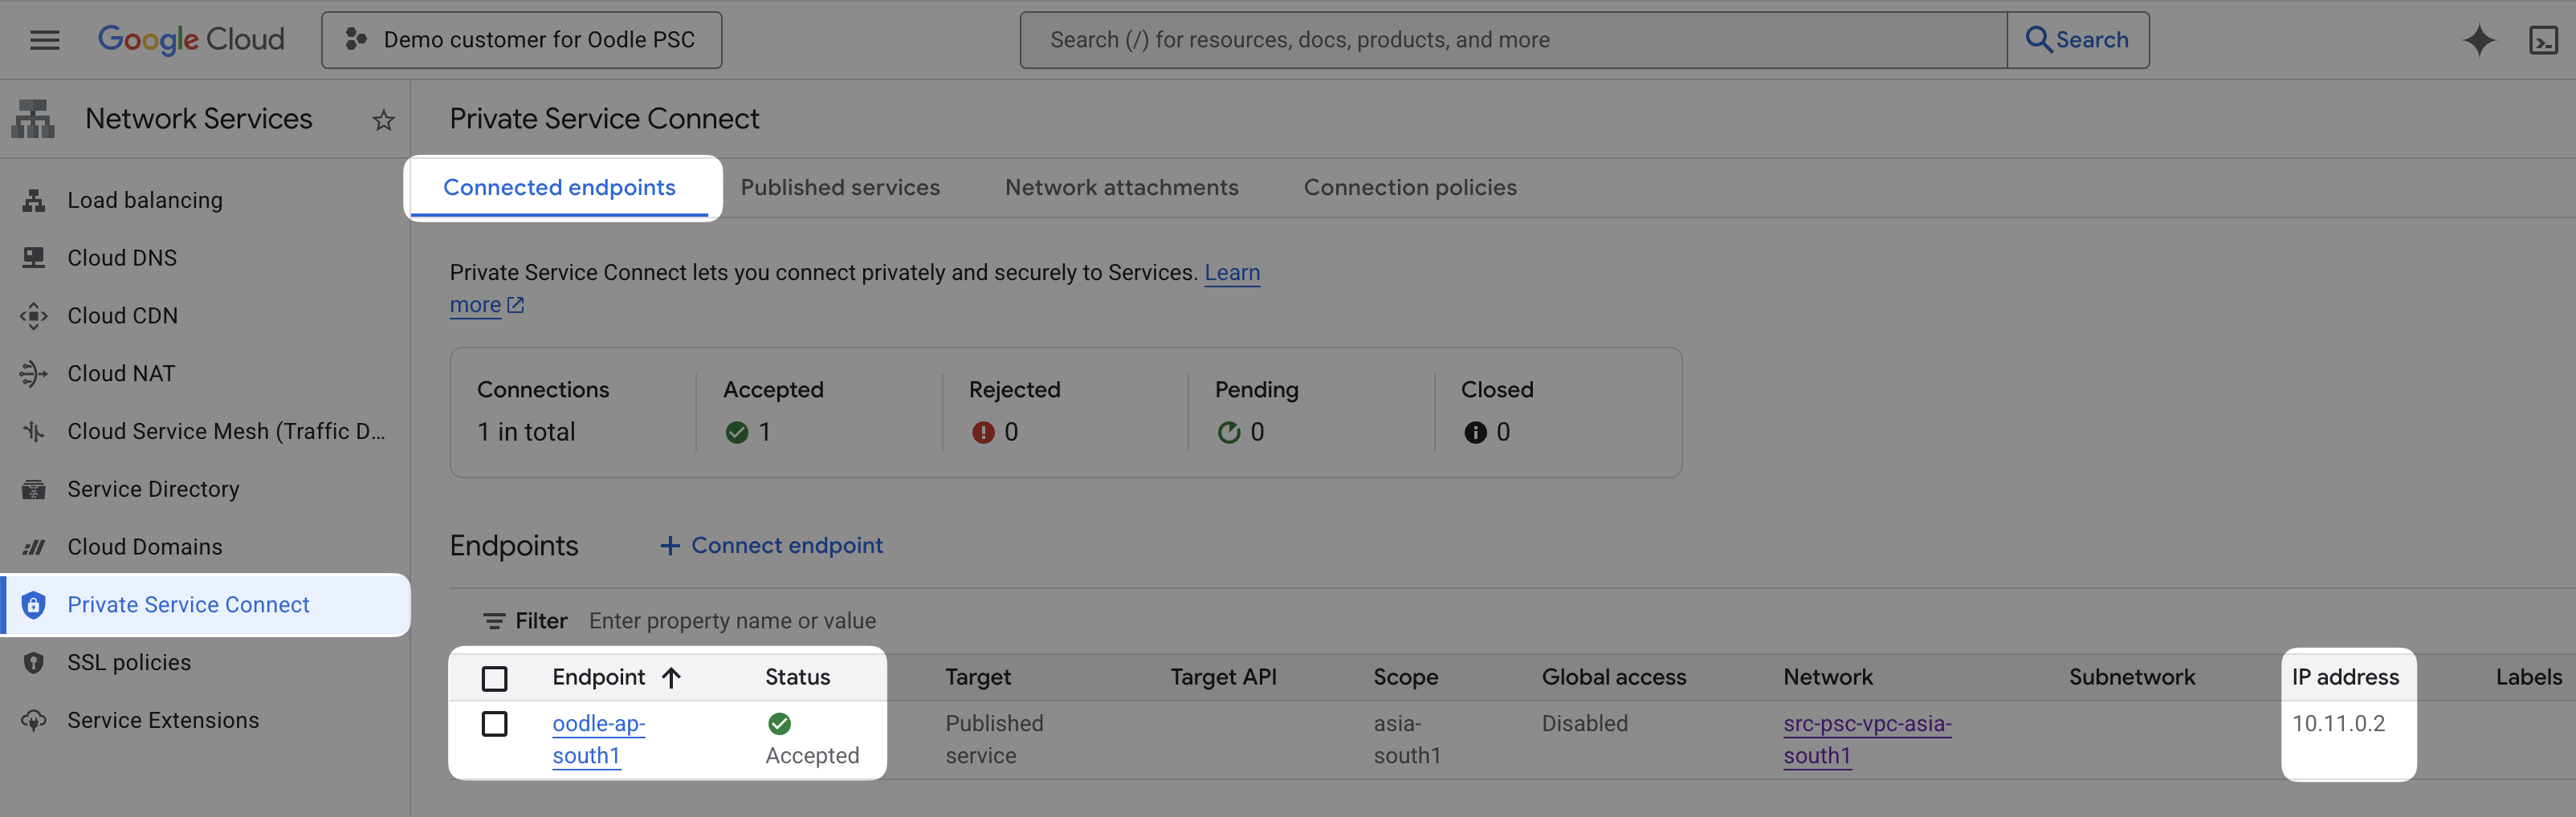The height and width of the screenshot is (817, 2576).
Task: Select the SSL policies icon
Action: pyautogui.click(x=33, y=662)
